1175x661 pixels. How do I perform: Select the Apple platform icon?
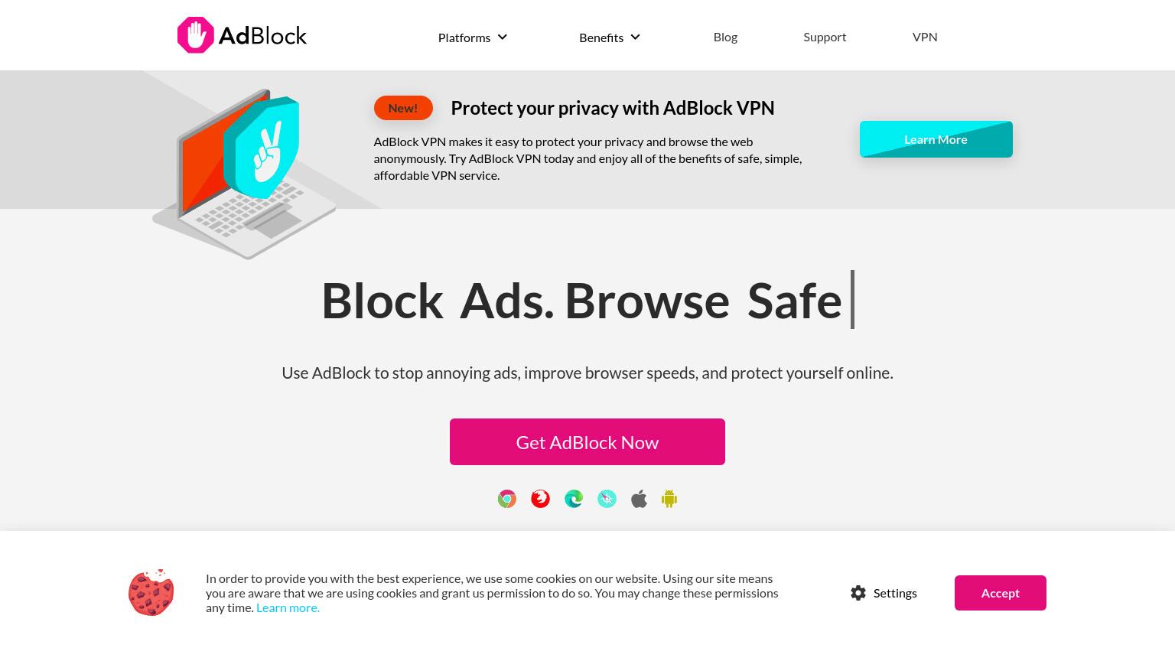tap(639, 500)
